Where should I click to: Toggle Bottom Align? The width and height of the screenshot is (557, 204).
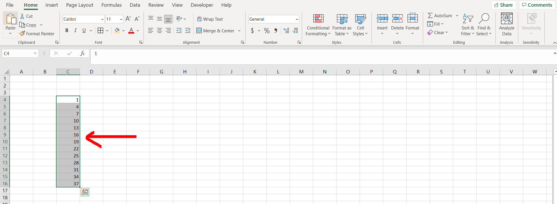pos(168,19)
